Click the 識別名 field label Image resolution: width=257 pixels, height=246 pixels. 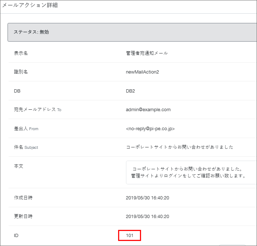[21, 72]
